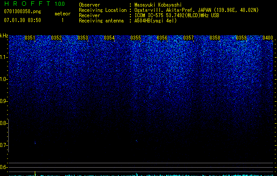Screen dimensions: 277x176
Task: Click the 1.1 frequency axis label
Action: (x=4, y=57)
